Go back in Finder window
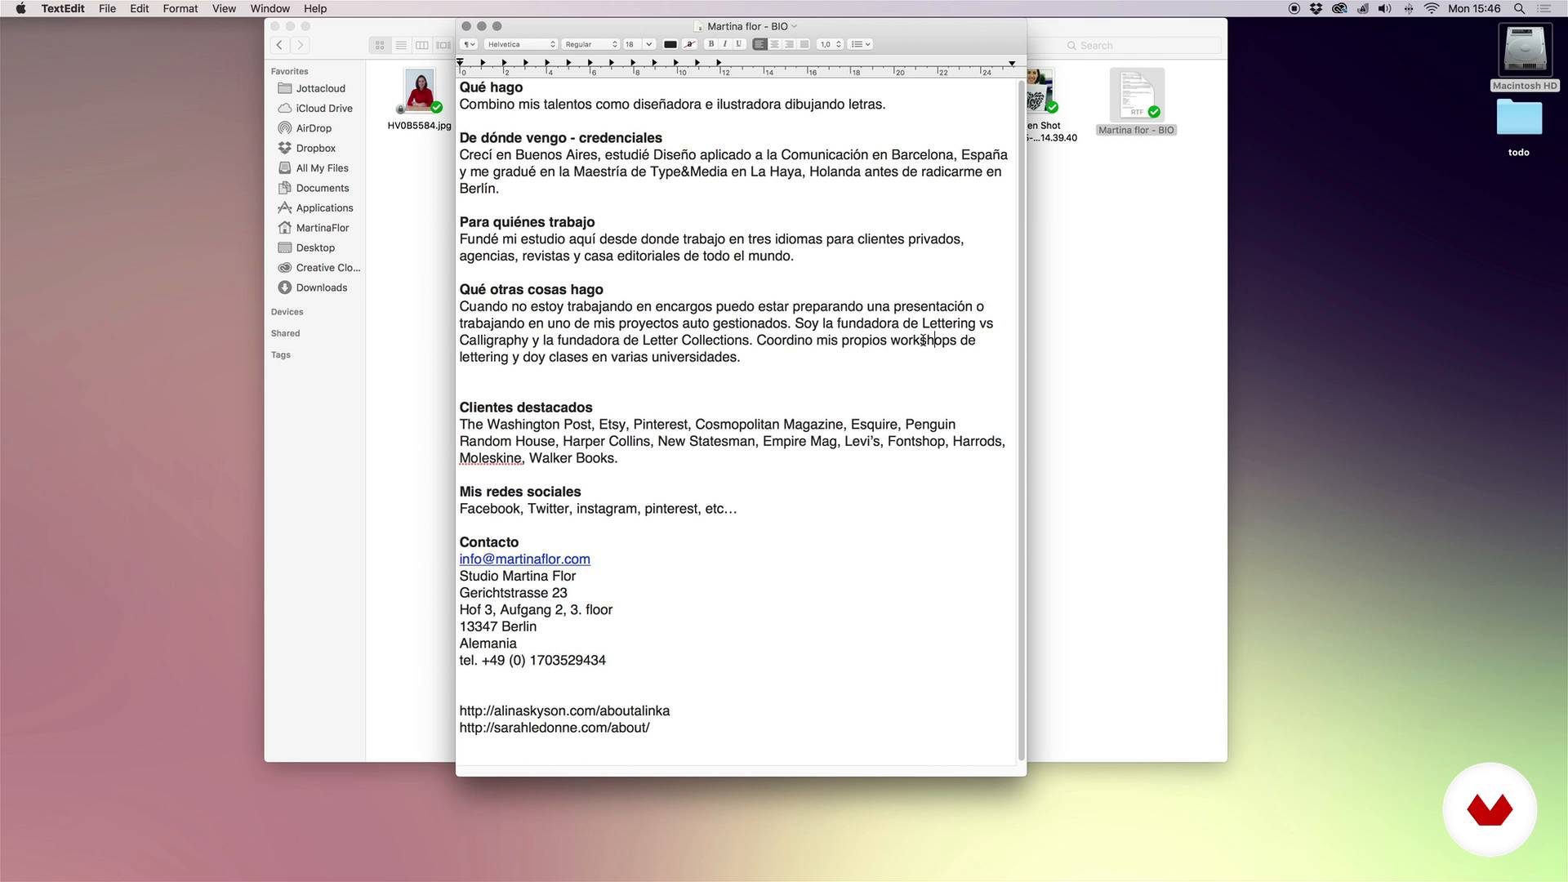The height and width of the screenshot is (882, 1568). [x=279, y=46]
